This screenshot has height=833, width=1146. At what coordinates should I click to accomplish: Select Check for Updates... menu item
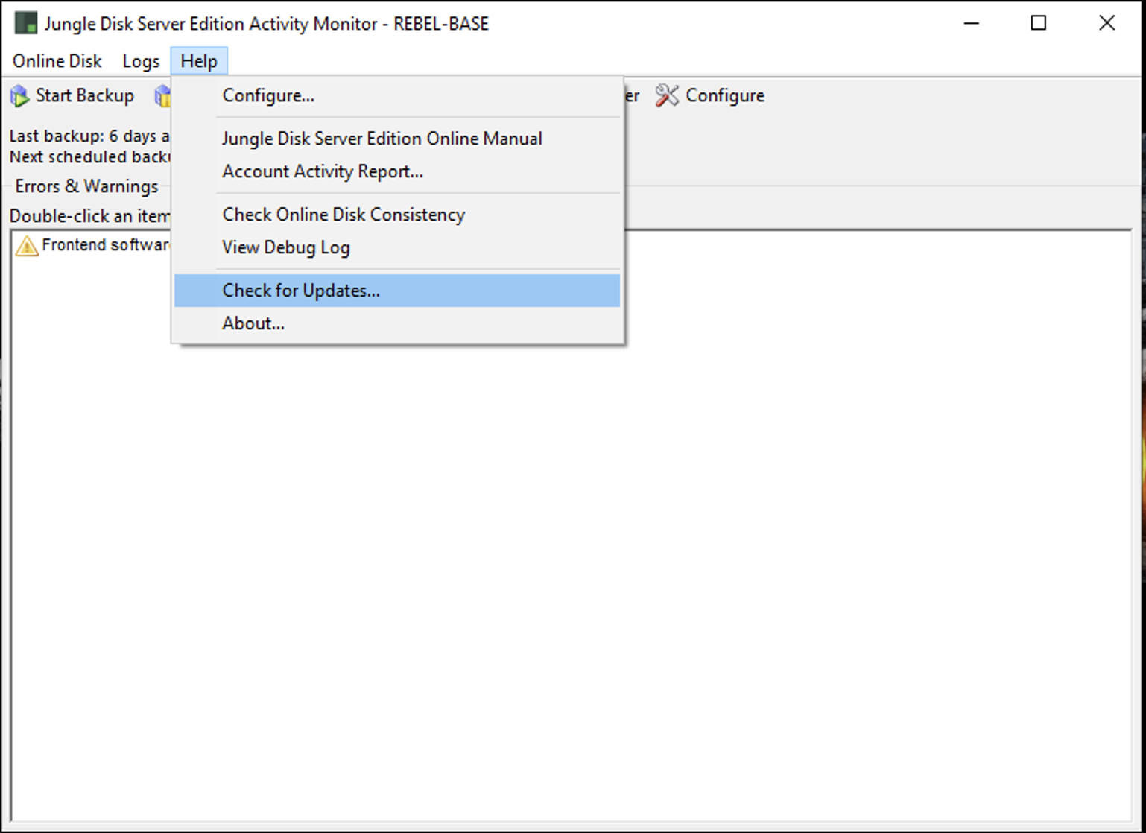point(397,291)
